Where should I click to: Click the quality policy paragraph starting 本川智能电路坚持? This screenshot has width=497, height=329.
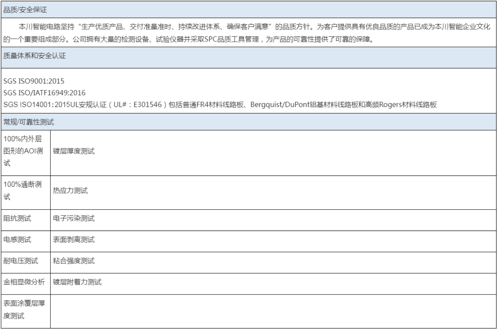click(x=248, y=33)
